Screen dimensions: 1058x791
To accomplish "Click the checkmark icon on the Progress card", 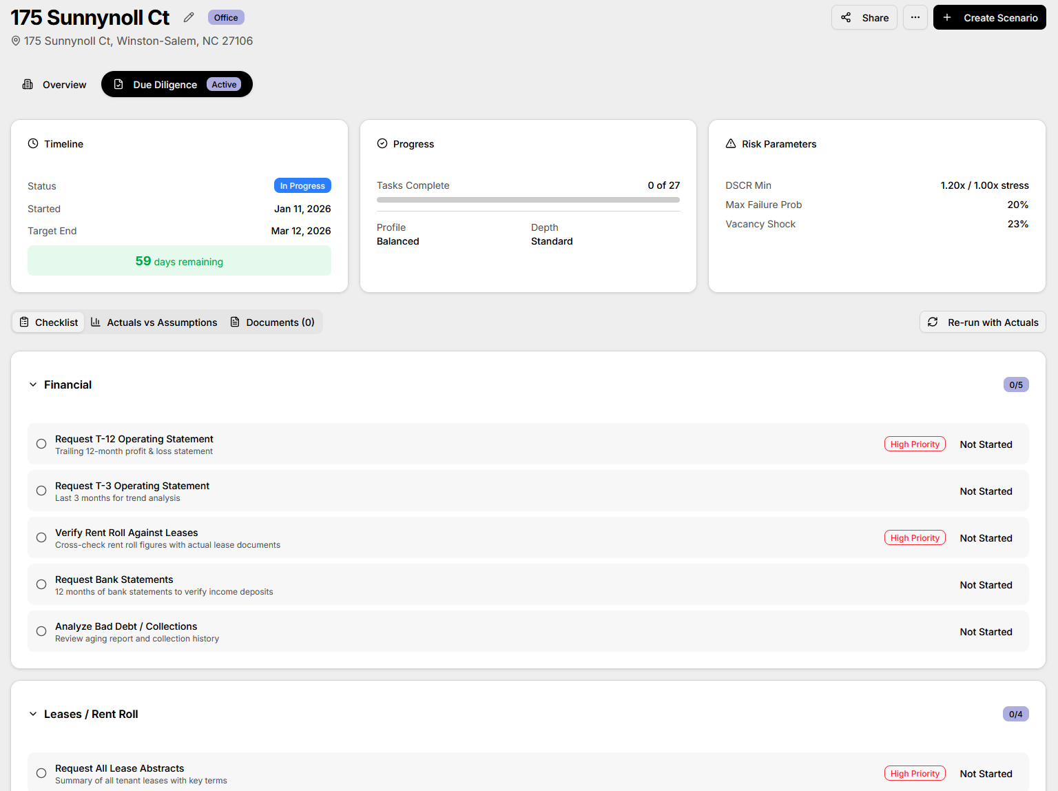I will tap(382, 143).
